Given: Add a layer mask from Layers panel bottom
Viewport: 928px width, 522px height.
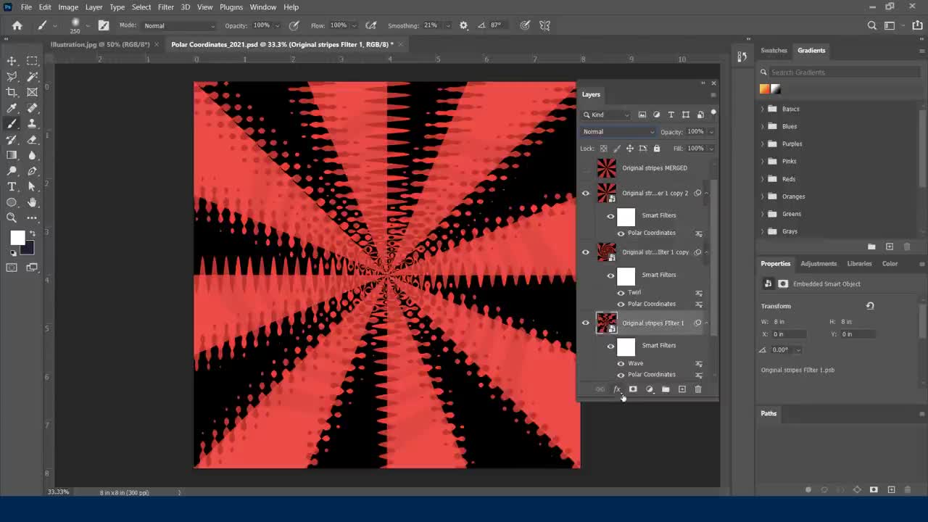Looking at the screenshot, I should 633,389.
